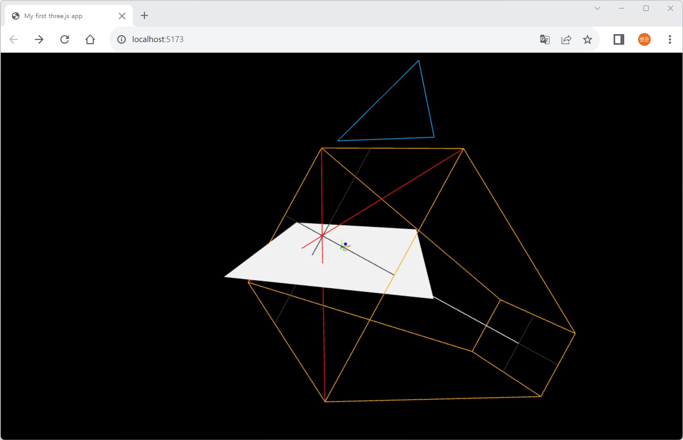683x440 pixels.
Task: Click the browser back arrow
Action: click(x=13, y=39)
